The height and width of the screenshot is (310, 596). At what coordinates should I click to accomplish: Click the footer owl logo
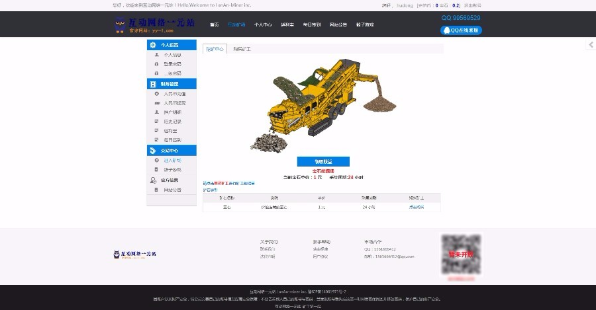pyautogui.click(x=117, y=254)
